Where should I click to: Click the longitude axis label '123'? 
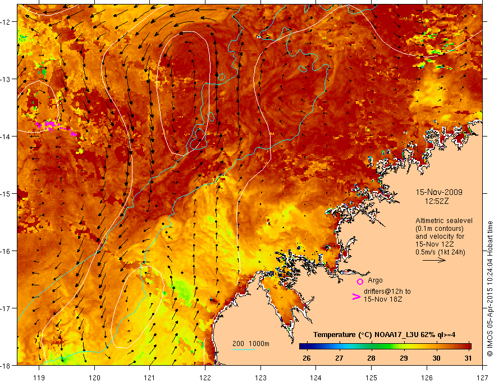pyautogui.click(x=260, y=378)
